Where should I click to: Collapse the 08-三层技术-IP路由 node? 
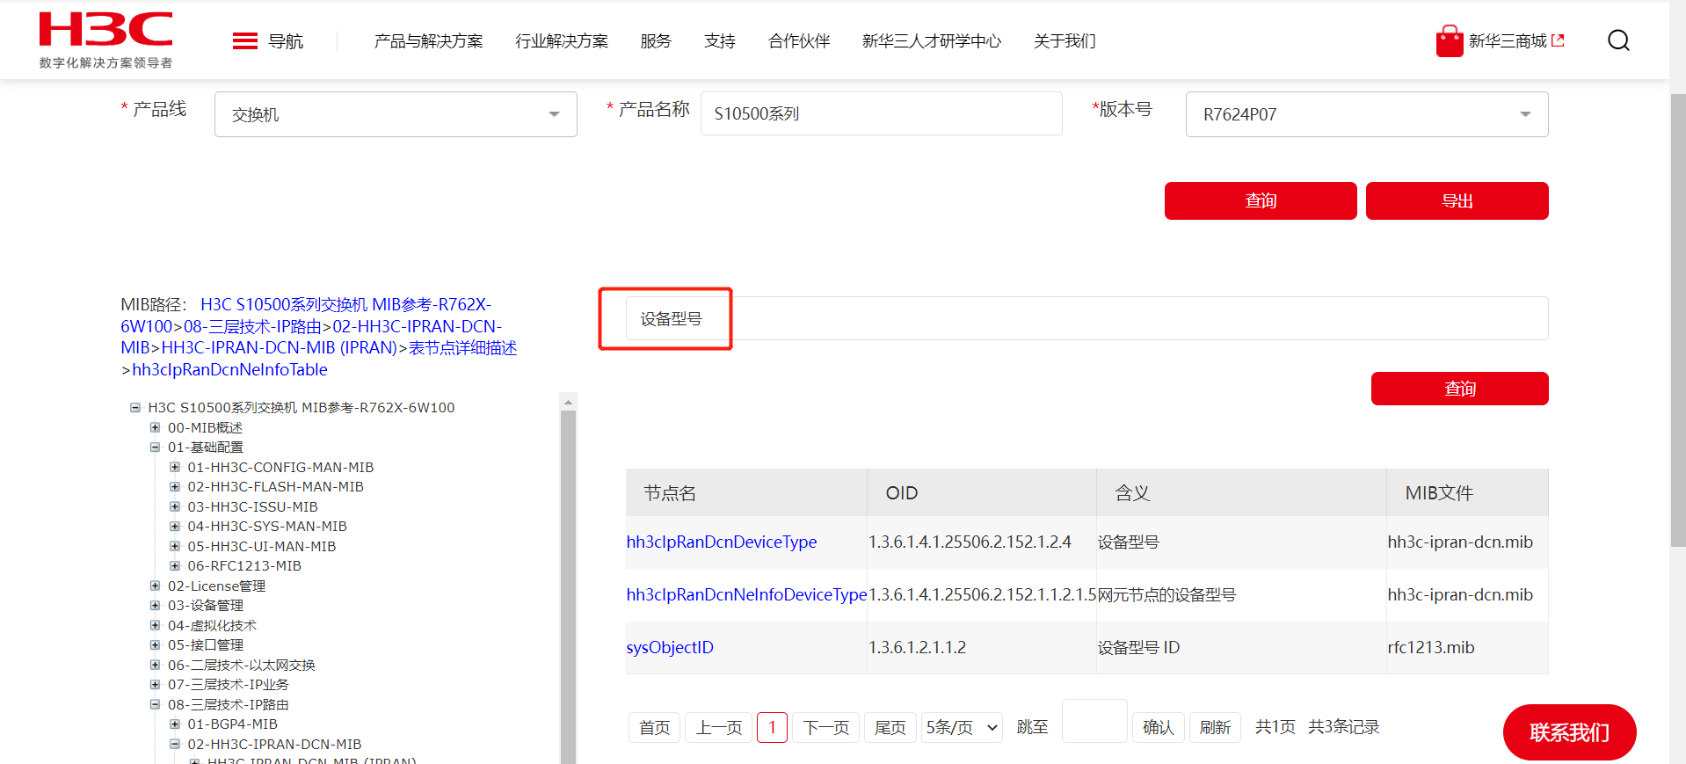(155, 704)
